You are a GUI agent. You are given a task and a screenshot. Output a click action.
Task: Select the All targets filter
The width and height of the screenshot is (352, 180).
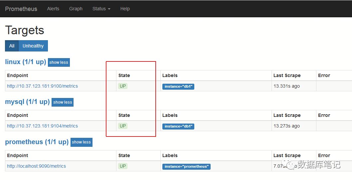click(12, 46)
